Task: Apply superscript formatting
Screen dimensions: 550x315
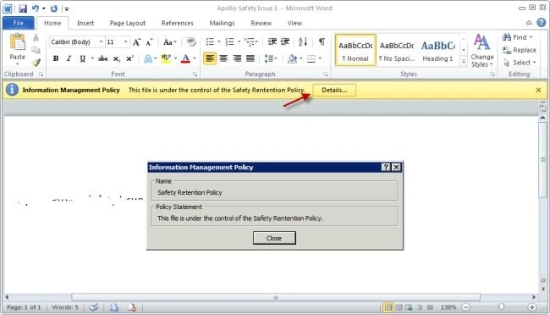Action: coord(129,58)
